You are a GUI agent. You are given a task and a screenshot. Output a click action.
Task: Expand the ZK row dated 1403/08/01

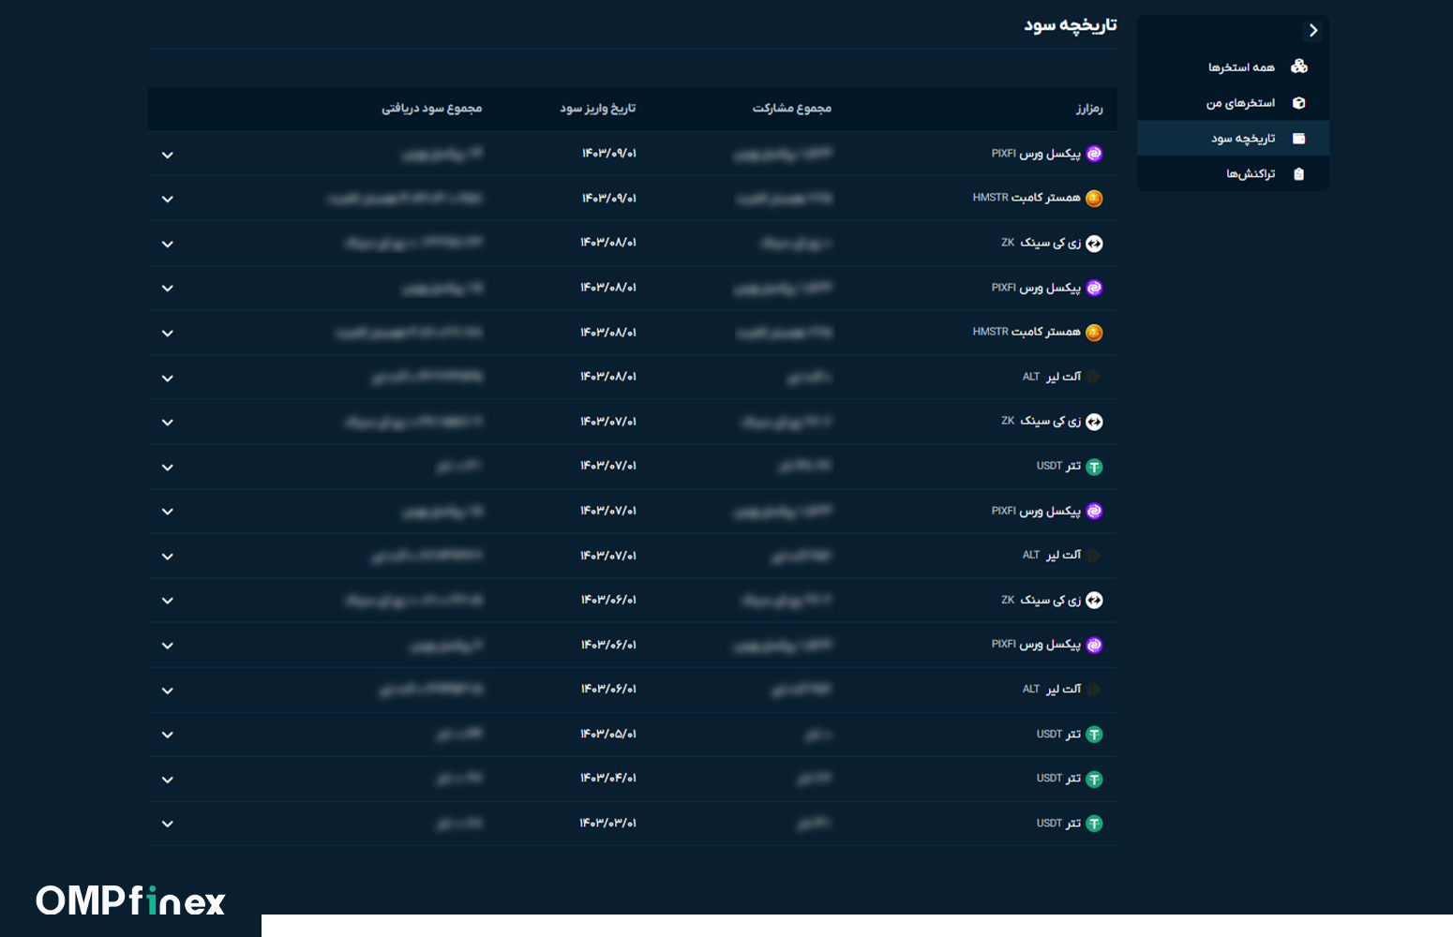pyautogui.click(x=168, y=244)
